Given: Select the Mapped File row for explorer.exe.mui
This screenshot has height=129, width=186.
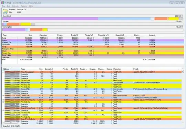Looking at the screenshot, I should pos(93,83).
